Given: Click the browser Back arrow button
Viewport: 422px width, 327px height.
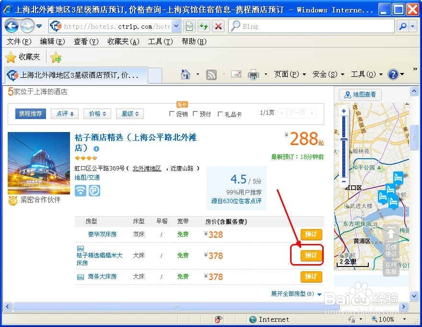Looking at the screenshot, I should click(12, 26).
